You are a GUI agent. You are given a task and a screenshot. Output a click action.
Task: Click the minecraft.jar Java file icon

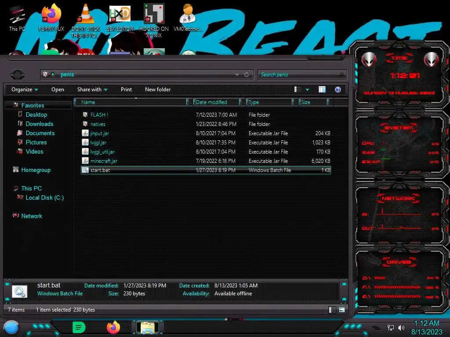[x=85, y=161]
